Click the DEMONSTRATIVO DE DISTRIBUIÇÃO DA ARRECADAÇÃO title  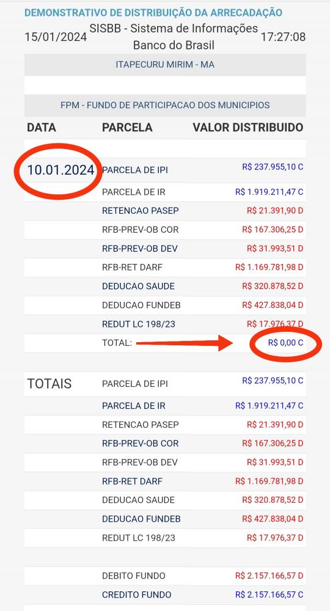(153, 12)
